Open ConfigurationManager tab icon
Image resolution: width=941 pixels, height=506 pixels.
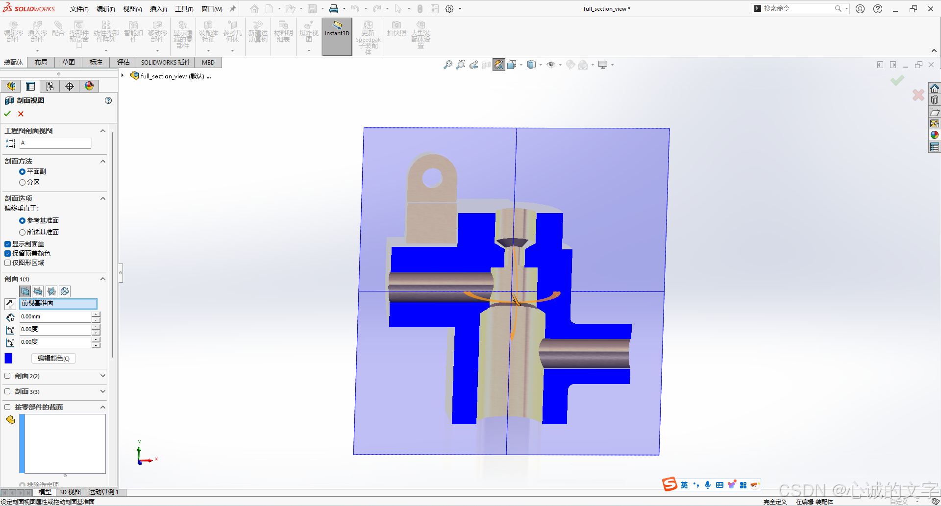click(50, 86)
